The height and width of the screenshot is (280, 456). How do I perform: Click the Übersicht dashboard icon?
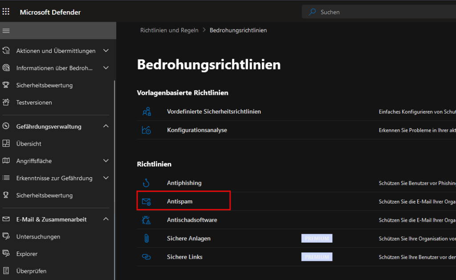[x=6, y=143]
